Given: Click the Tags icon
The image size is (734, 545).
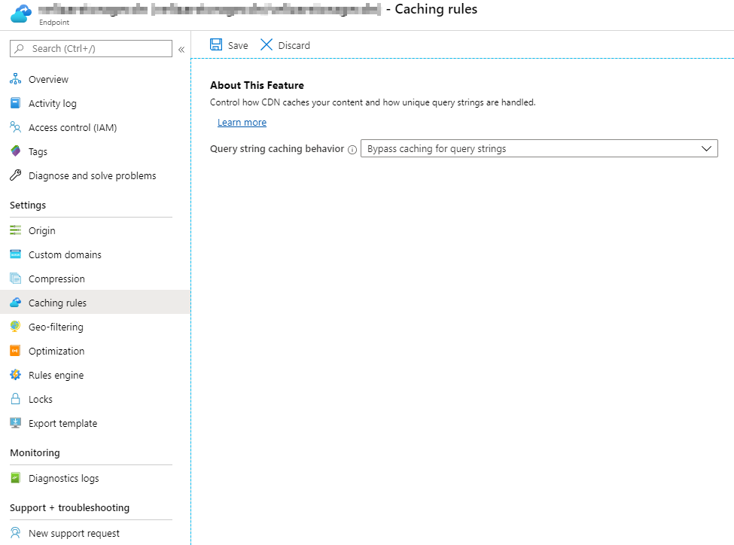Looking at the screenshot, I should click(16, 151).
